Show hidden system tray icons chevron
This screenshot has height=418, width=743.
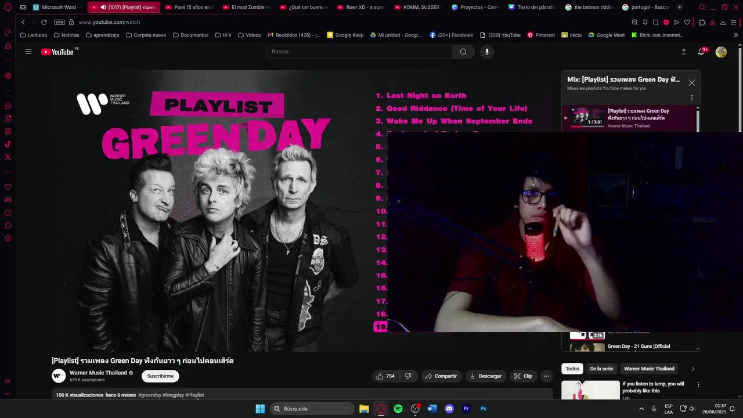(x=641, y=409)
